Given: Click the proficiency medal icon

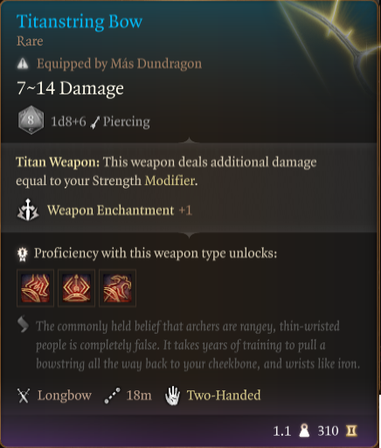Looking at the screenshot, I should [23, 254].
